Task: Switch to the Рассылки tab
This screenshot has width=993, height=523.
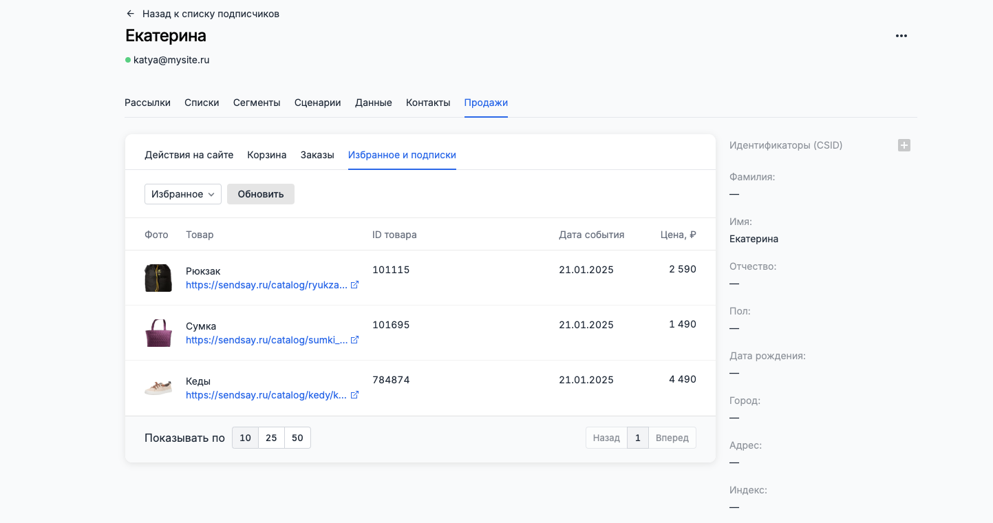Action: click(x=147, y=103)
